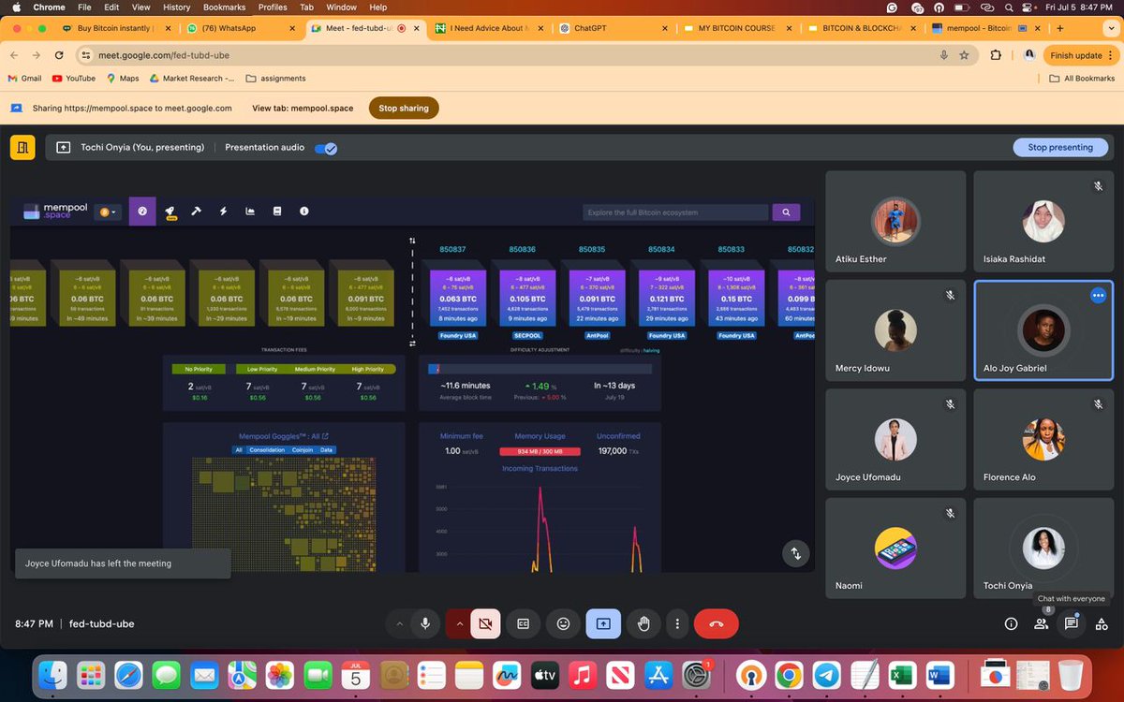Open the emoji reactions button

(x=563, y=623)
